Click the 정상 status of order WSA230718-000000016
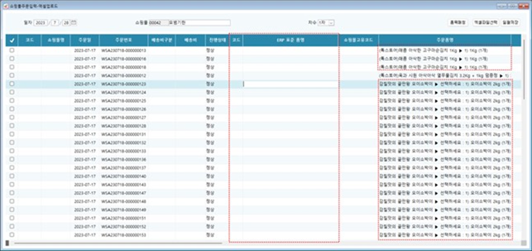The image size is (532, 251). pos(210,59)
